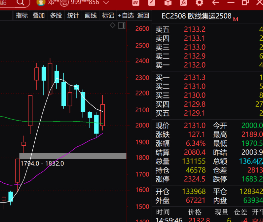This screenshot has height=222, width=263.
Task: Click the 返回 return button
Action: 143,16
